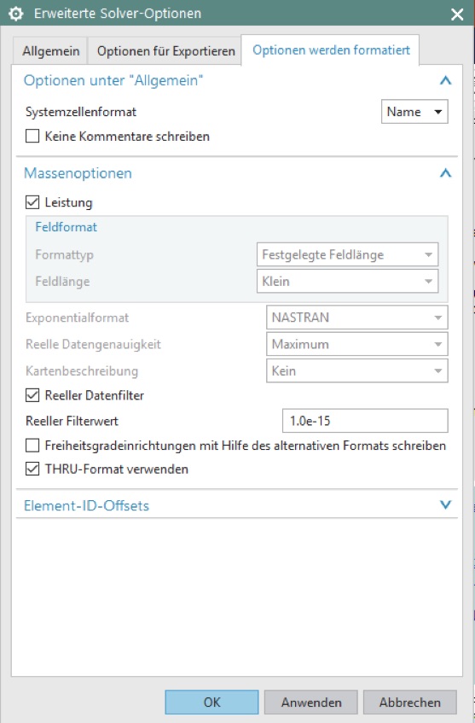This screenshot has width=475, height=723.
Task: Collapse the Massenoptionen section
Action: [445, 173]
